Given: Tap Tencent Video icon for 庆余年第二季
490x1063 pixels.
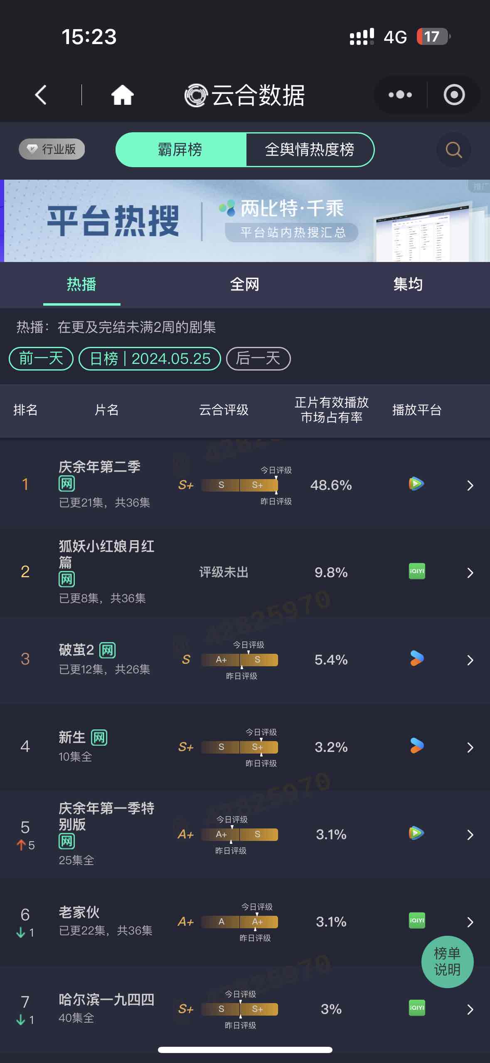Looking at the screenshot, I should (416, 484).
